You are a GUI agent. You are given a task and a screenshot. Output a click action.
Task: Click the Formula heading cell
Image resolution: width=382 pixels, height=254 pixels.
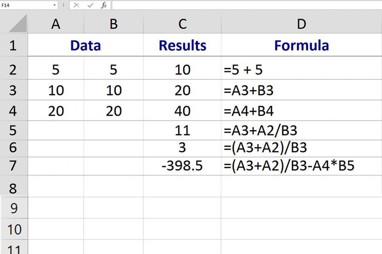tap(301, 45)
